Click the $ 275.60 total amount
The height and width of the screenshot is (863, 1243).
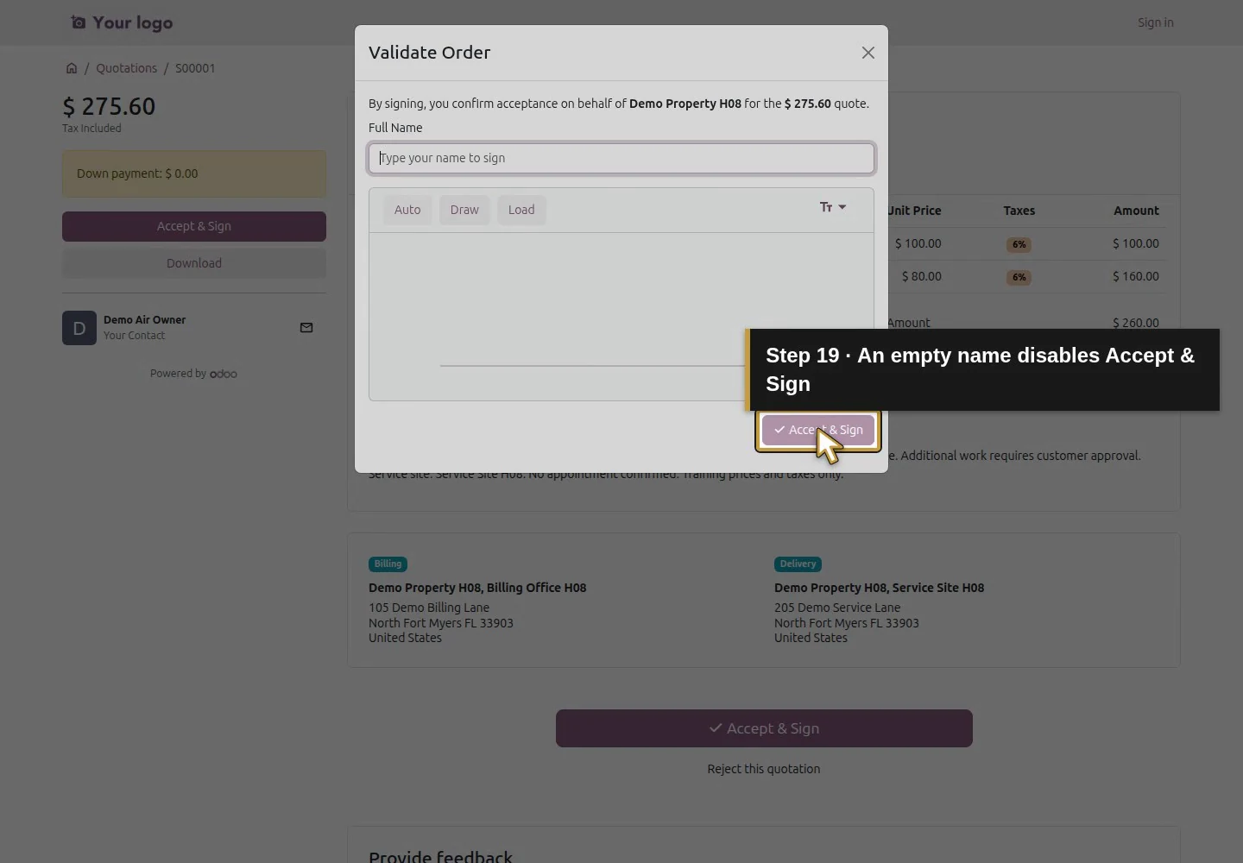point(109,106)
